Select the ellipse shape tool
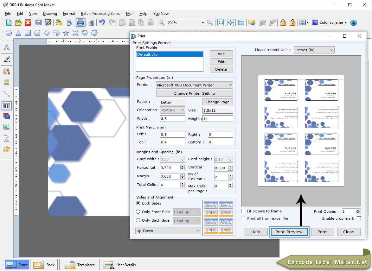The height and width of the screenshot is (271, 372). (x=9, y=33)
